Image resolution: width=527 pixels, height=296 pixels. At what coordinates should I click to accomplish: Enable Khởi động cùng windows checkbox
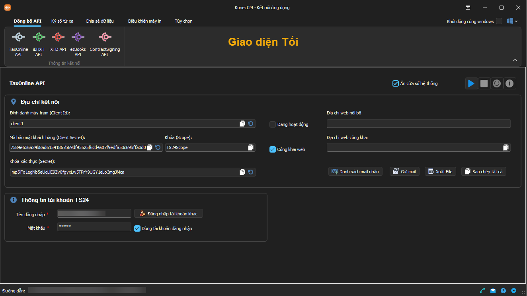pyautogui.click(x=499, y=21)
